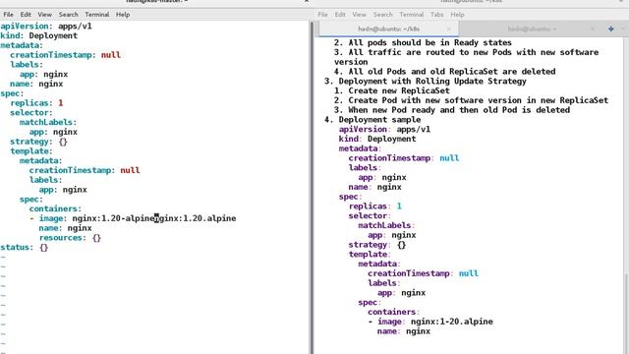
Task: Open tab list dropdown beside plus icon
Action: (623, 29)
